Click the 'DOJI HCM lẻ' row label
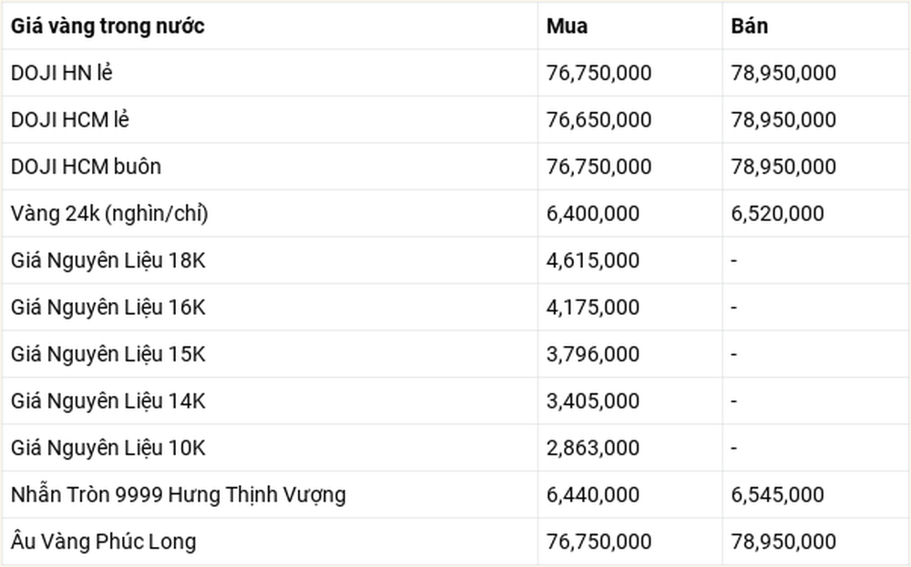This screenshot has width=911, height=567. (70, 120)
